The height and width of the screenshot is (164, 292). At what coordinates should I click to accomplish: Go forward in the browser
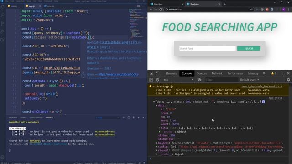(x=156, y=10)
